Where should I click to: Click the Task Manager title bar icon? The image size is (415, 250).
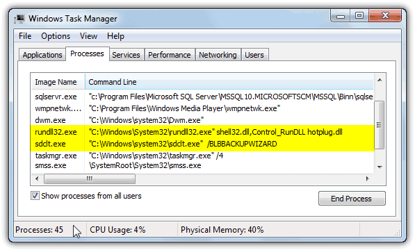(x=20, y=19)
